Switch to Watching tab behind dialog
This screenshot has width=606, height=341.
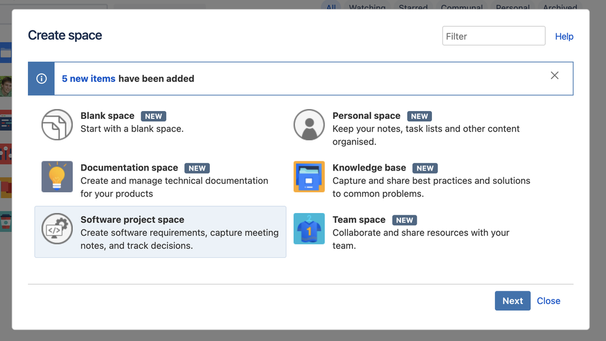click(367, 7)
